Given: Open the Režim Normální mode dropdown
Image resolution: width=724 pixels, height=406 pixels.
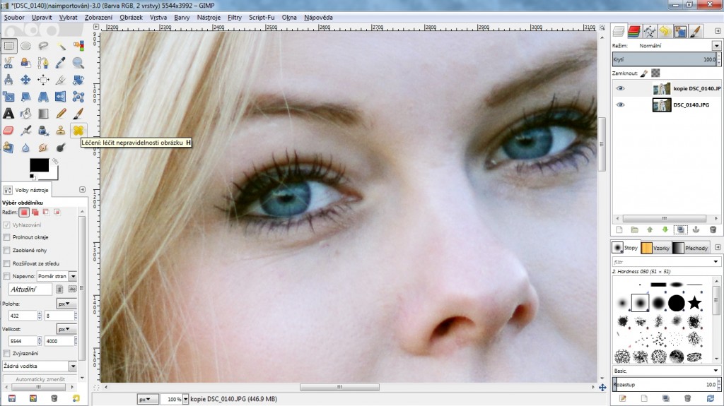Looking at the screenshot, I should [716, 46].
